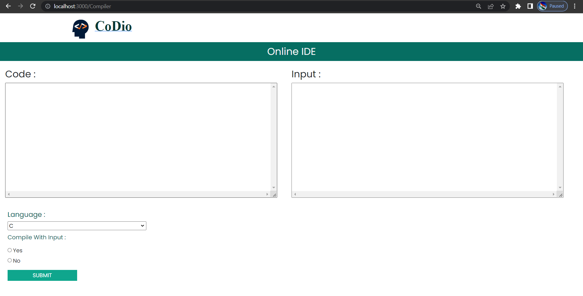Open the Chrome three-dot menu
The width and height of the screenshot is (583, 296).
point(574,6)
